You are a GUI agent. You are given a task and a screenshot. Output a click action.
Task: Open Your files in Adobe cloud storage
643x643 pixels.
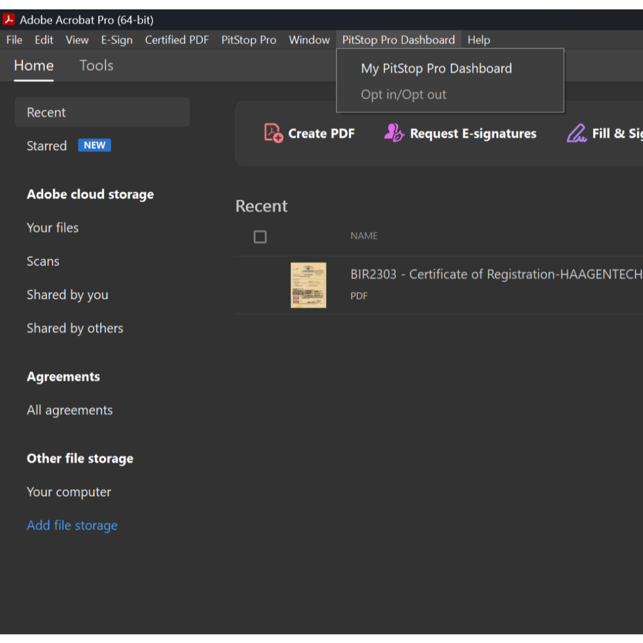53,228
